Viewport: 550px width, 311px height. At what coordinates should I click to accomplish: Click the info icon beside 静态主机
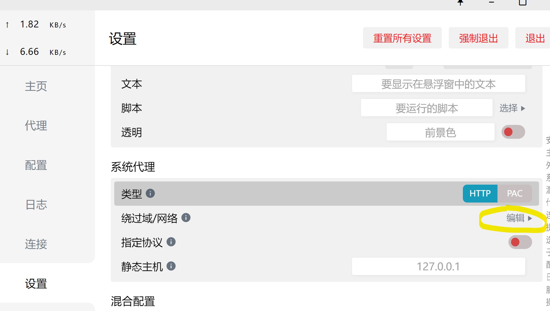coord(171,266)
